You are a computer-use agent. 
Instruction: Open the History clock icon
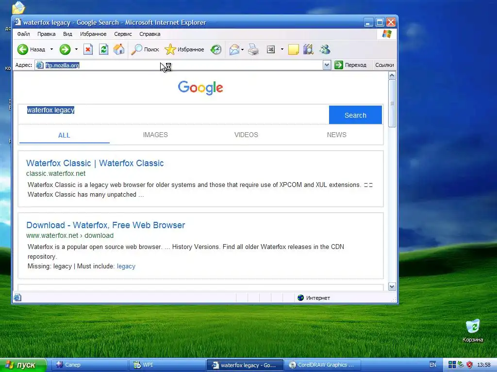[x=216, y=49]
